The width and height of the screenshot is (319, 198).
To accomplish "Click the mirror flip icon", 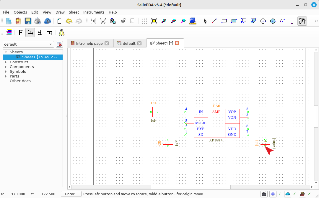I will pyautogui.click(x=61, y=32).
